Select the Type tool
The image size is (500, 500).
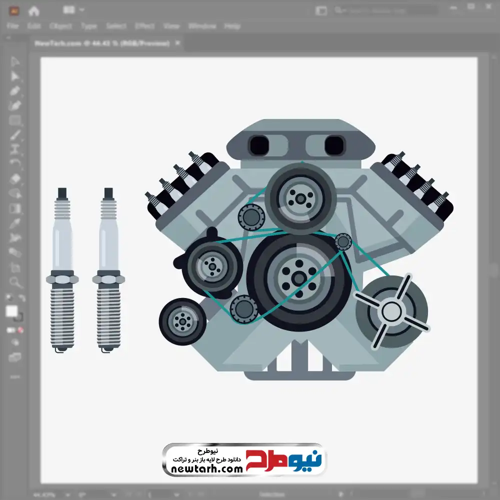pyautogui.click(x=15, y=149)
